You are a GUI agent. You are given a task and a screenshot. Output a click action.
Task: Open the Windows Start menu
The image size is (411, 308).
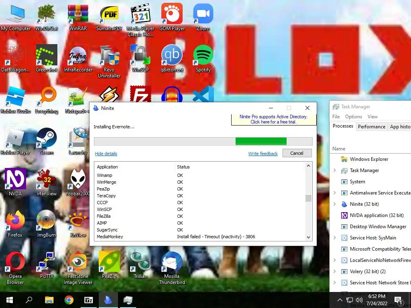pyautogui.click(x=10, y=300)
